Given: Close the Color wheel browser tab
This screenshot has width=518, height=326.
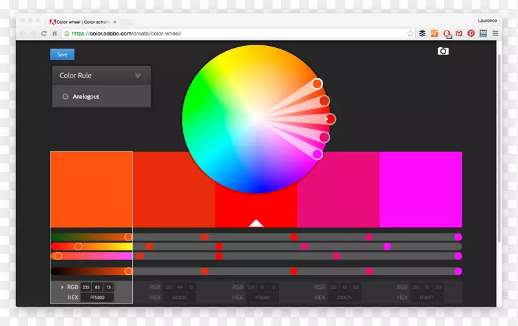Looking at the screenshot, I should [115, 21].
